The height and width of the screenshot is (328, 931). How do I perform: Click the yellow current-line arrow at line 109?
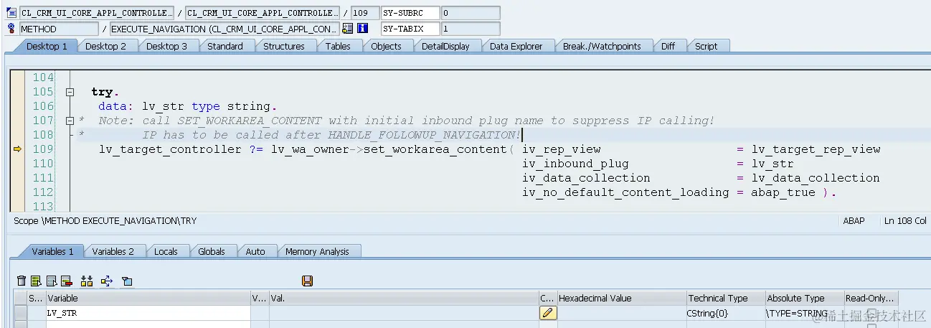tap(18, 149)
